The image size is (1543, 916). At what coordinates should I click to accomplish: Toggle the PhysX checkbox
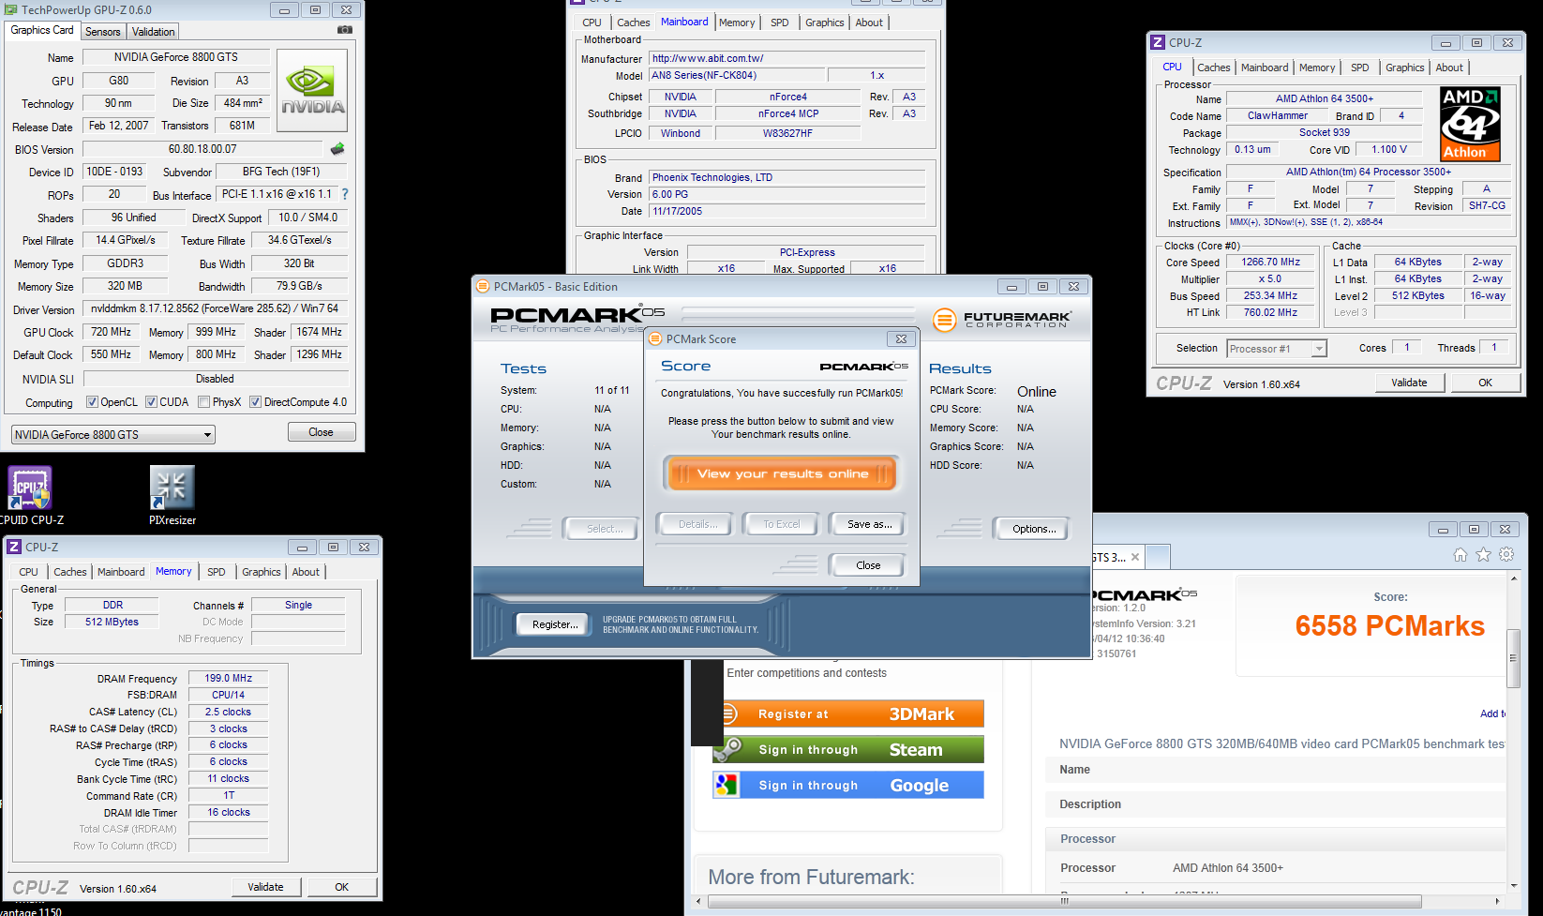[203, 402]
